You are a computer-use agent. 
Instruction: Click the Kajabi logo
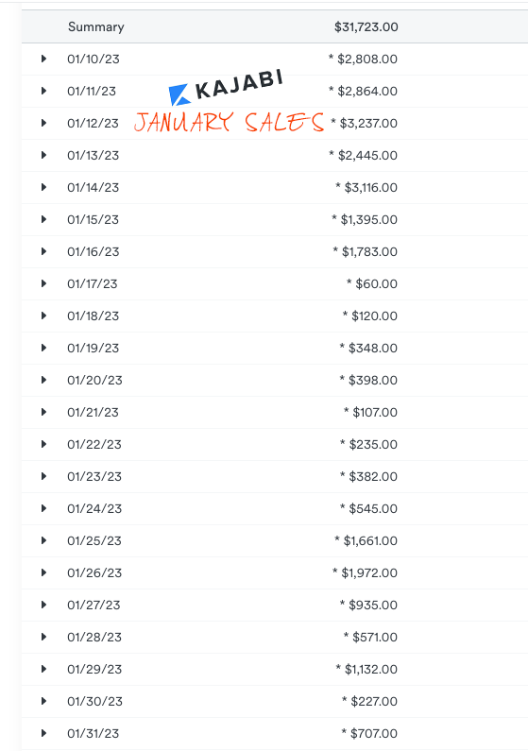coord(226,88)
